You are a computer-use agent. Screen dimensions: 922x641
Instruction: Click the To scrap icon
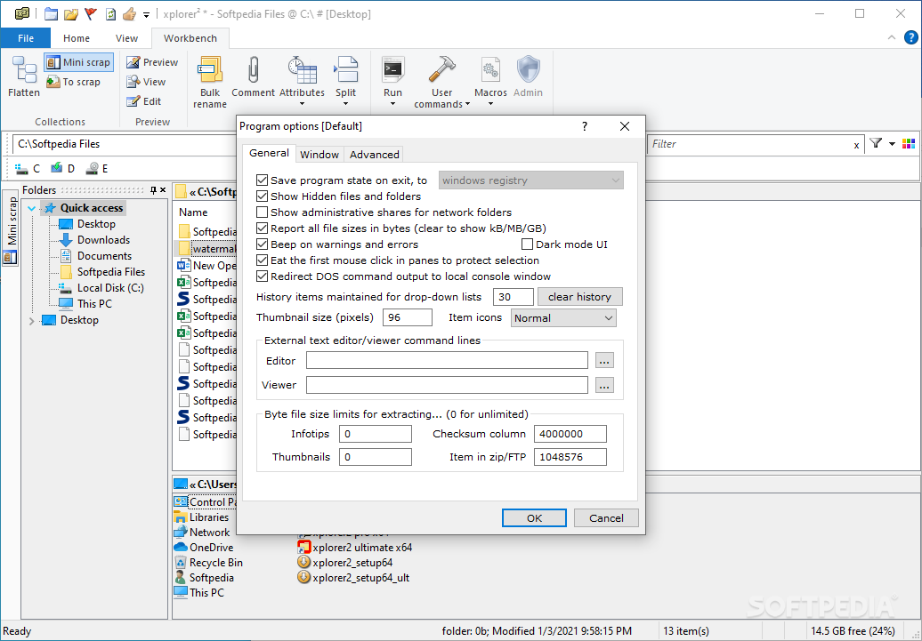(x=53, y=82)
